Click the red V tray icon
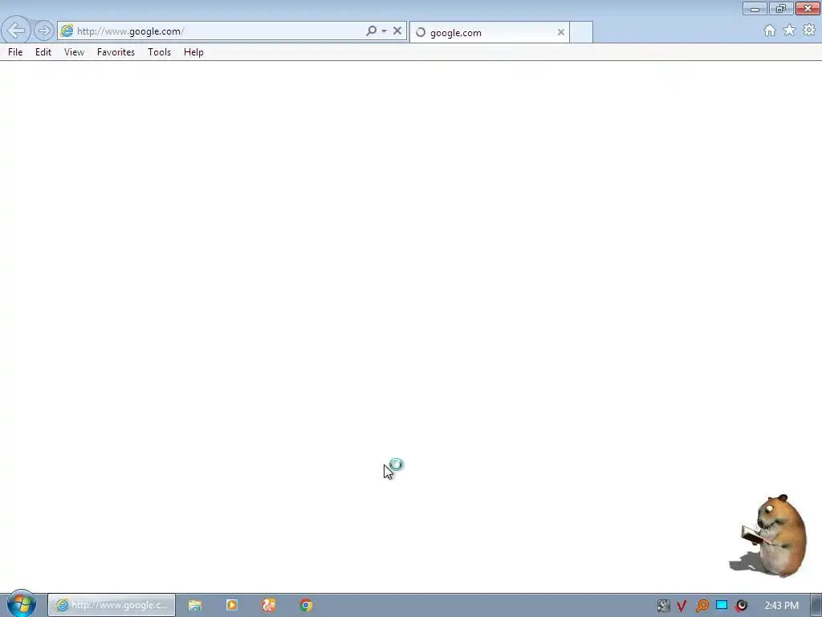Viewport: 822px width, 617px height. click(682, 606)
